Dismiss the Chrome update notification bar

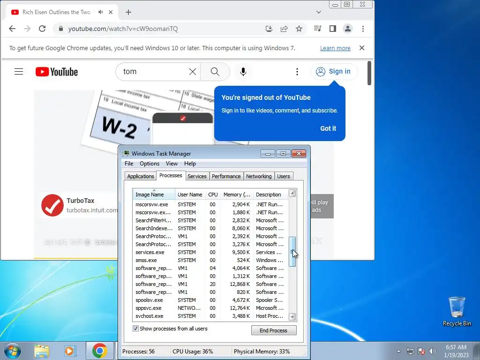click(x=362, y=48)
